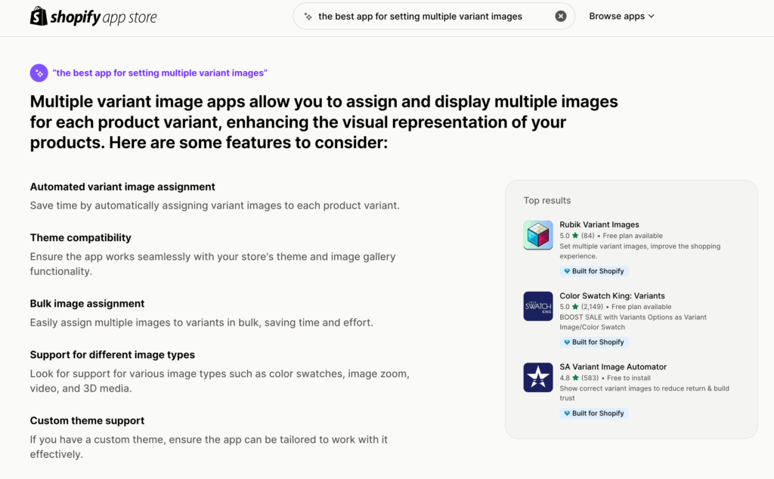Viewport: 774px width, 479px height.
Task: Clear the search query with X button
Action: (x=560, y=17)
